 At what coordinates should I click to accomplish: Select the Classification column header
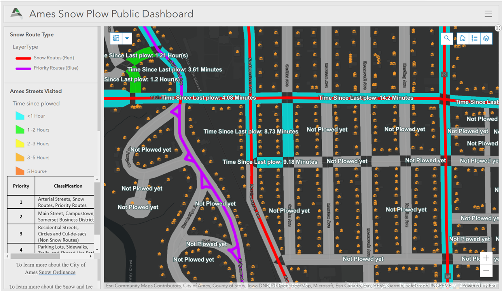coord(65,186)
